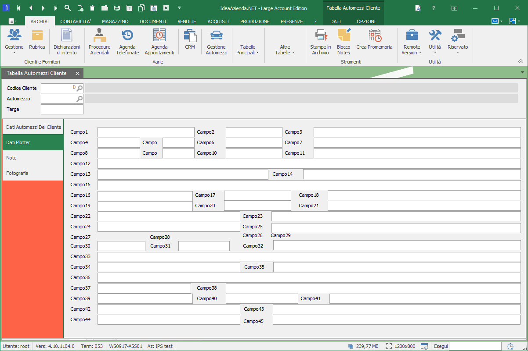528x351 pixels.
Task: Click the help question mark icon
Action: click(x=434, y=8)
